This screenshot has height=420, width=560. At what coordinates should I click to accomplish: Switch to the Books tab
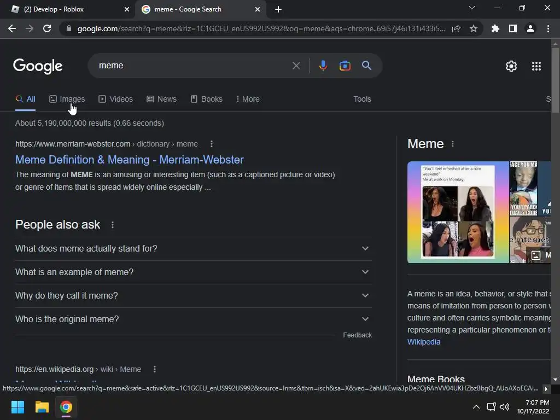(x=206, y=99)
